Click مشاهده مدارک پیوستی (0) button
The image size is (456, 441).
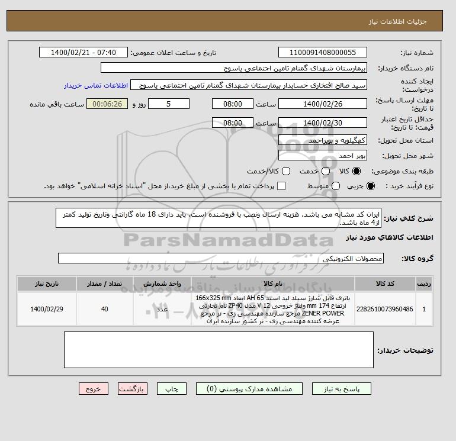tap(249, 389)
